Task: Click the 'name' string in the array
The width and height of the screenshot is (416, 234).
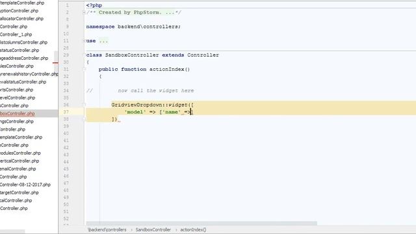Action: (172, 112)
